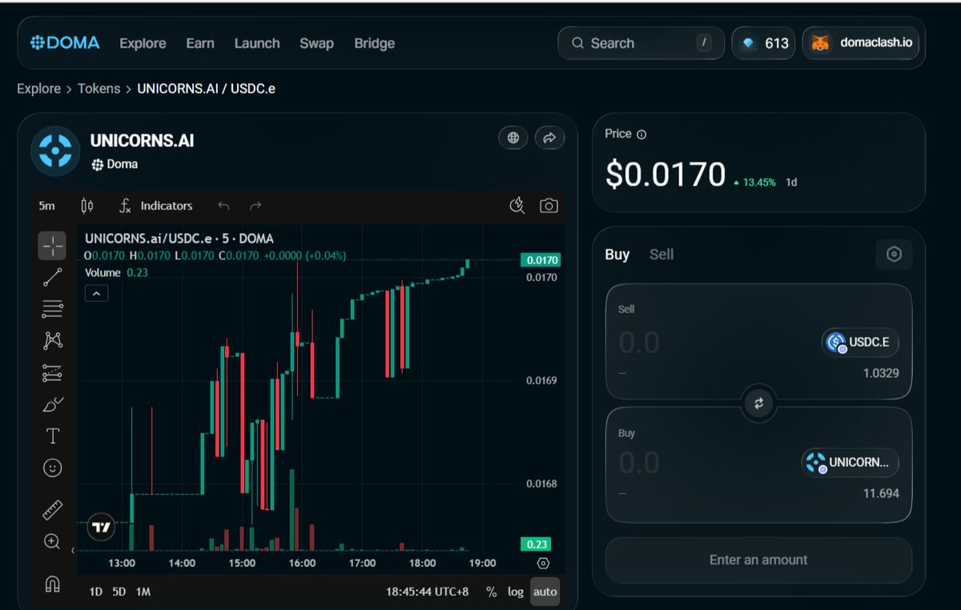Select the ruler measure tool
This screenshot has height=610, width=961.
pyautogui.click(x=53, y=509)
